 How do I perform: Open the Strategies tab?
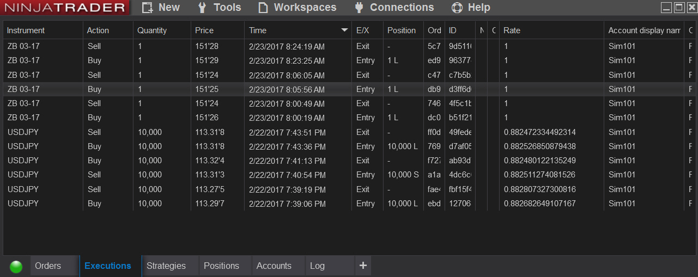pyautogui.click(x=166, y=266)
